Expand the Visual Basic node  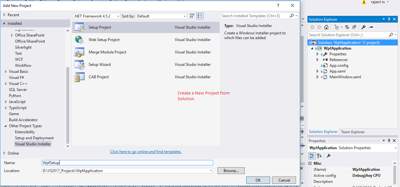[x=6, y=72]
